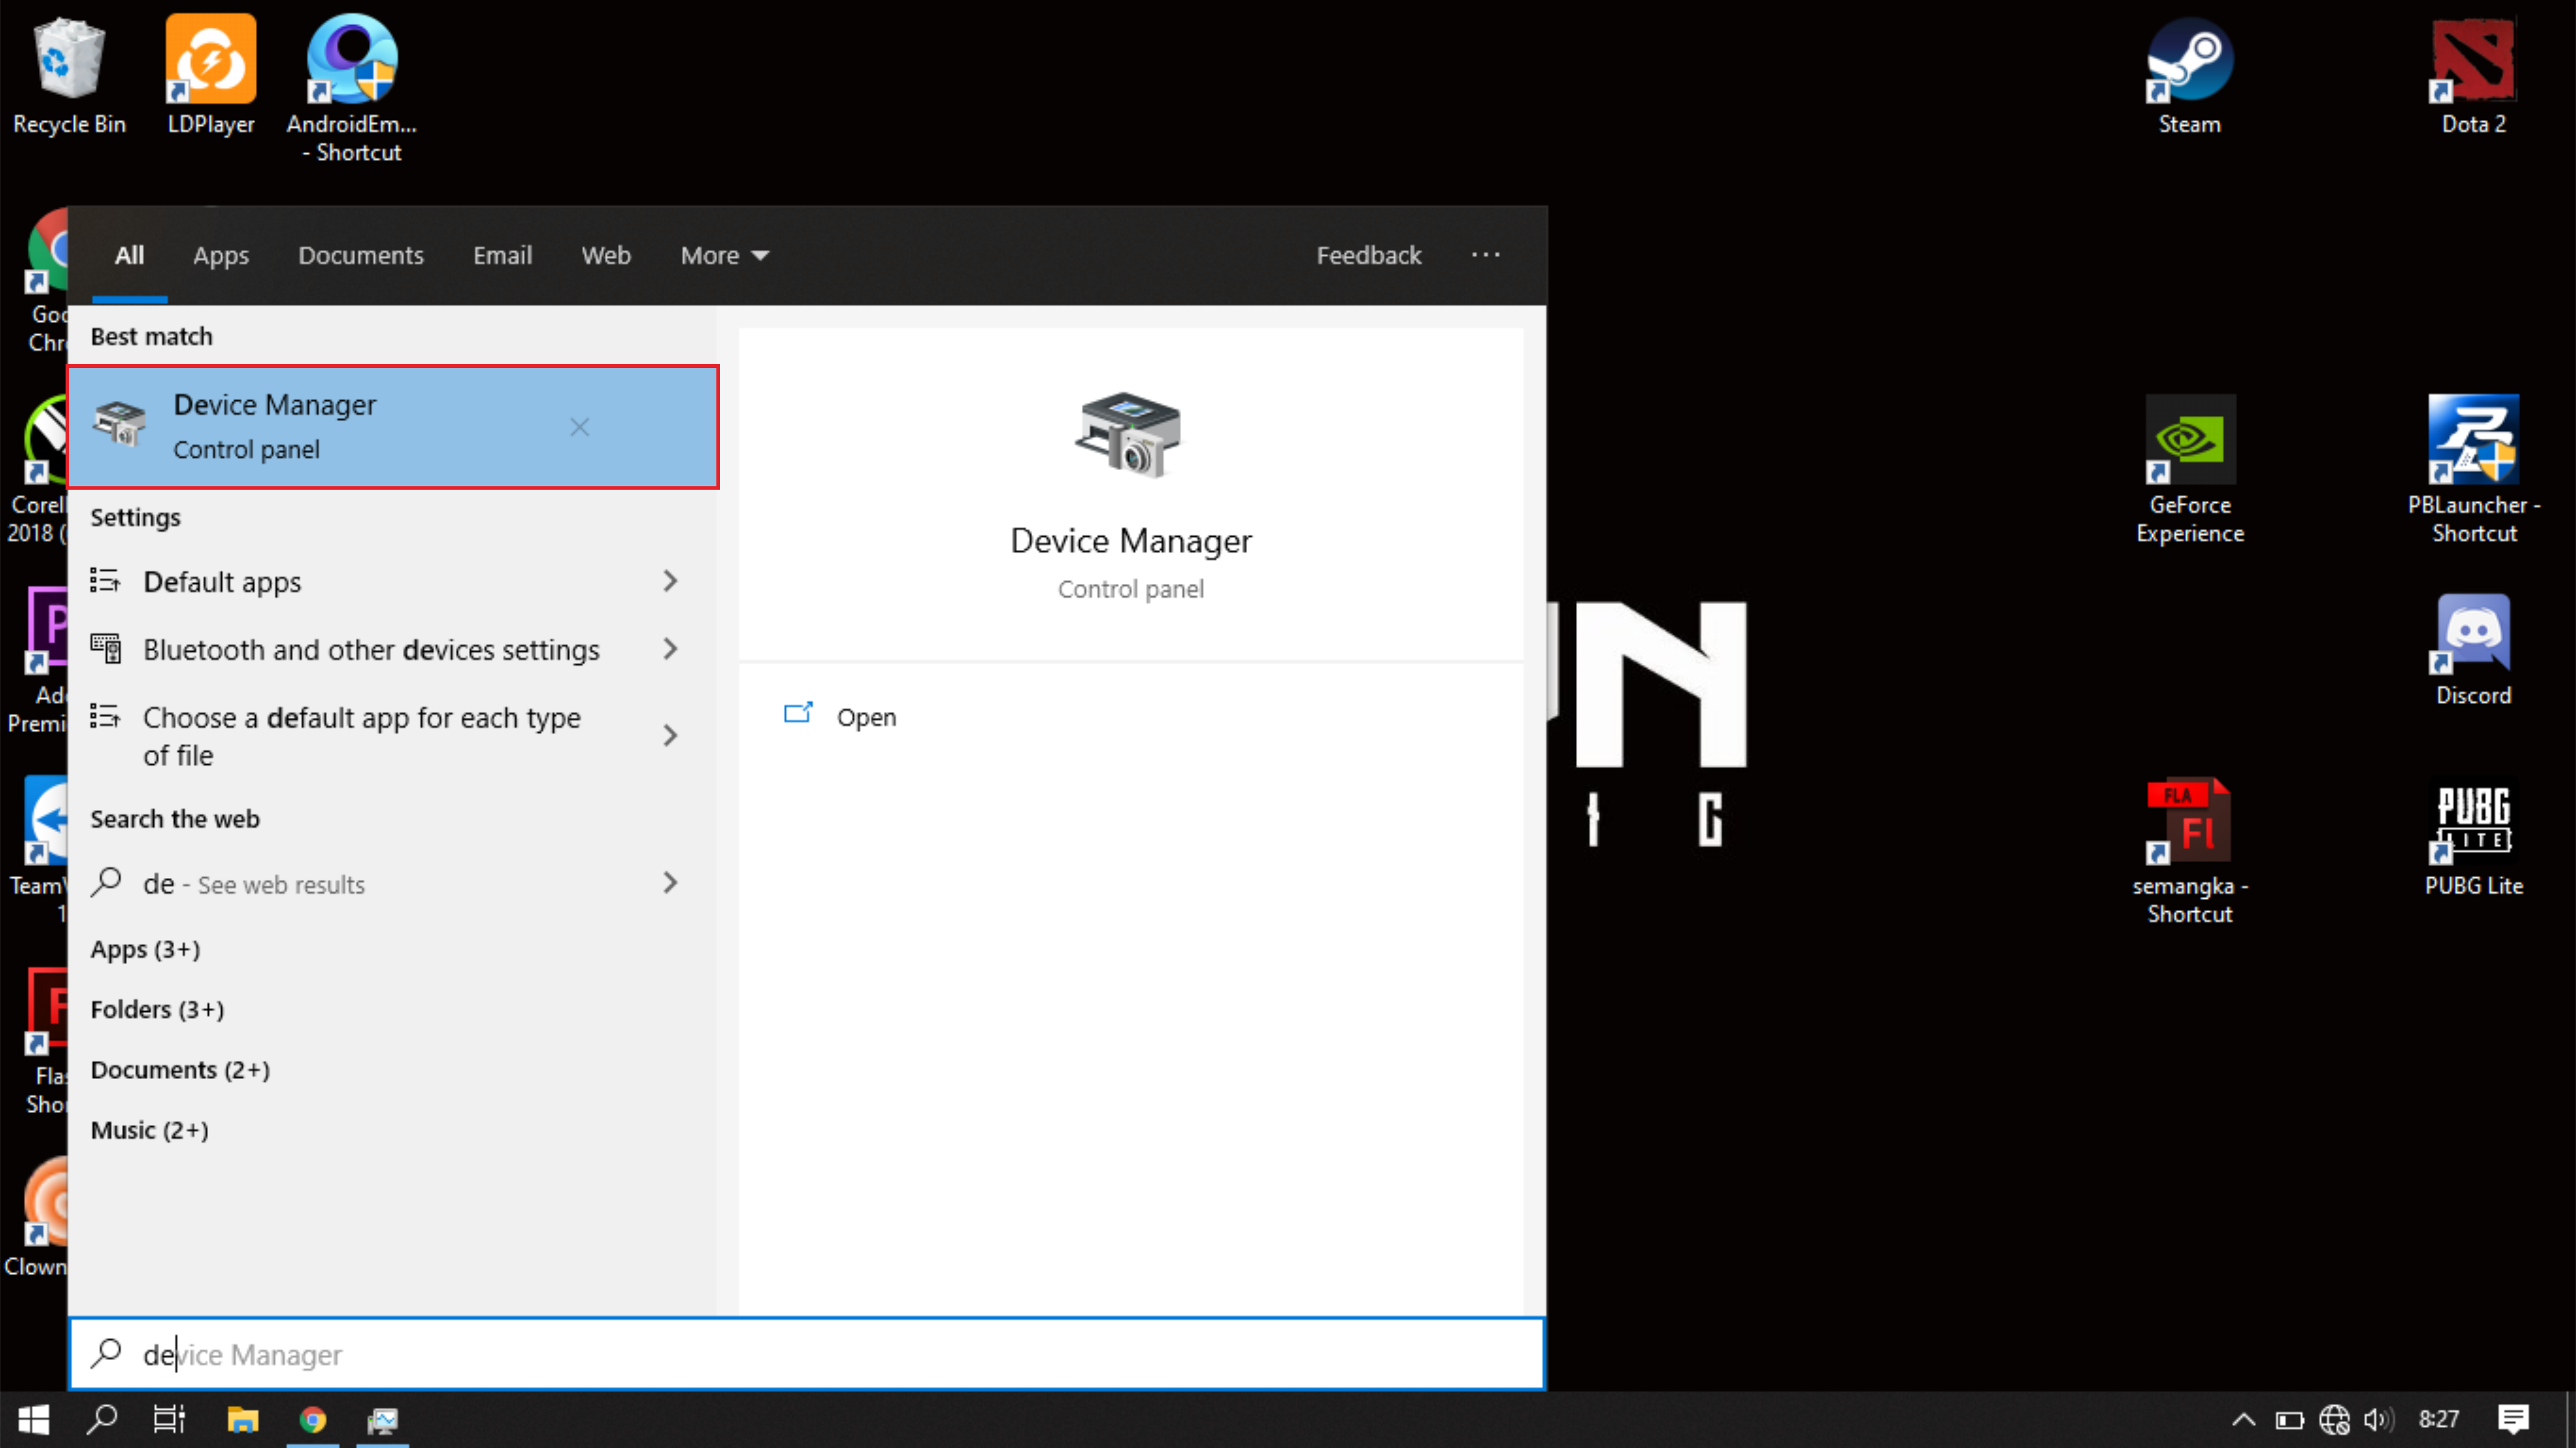Click the Feedback link
This screenshot has width=2576, height=1448.
pos(1367,256)
